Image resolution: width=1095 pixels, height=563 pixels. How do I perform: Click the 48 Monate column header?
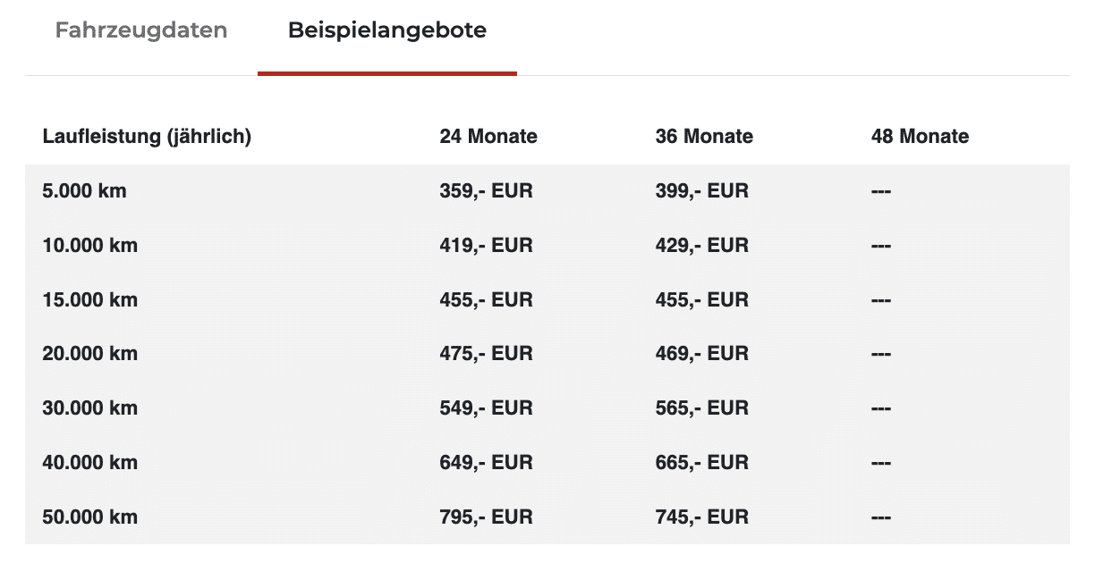(x=920, y=137)
